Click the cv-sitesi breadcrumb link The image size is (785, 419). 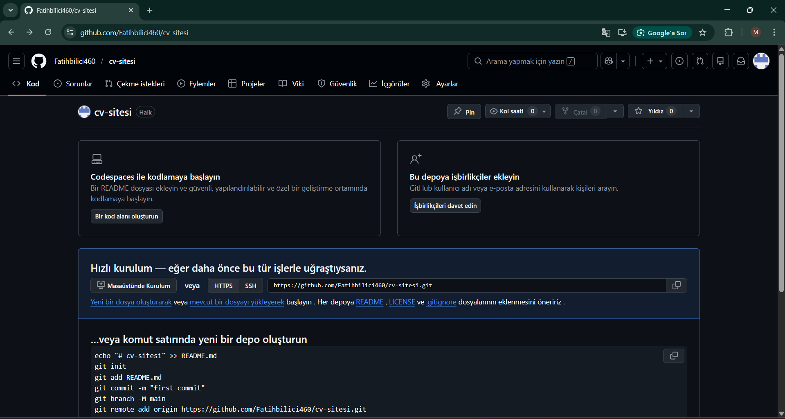[x=122, y=61]
